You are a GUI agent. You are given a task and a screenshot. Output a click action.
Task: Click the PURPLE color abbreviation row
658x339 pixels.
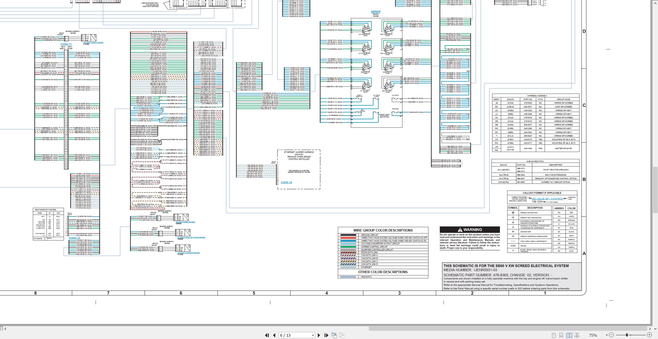[565, 240]
